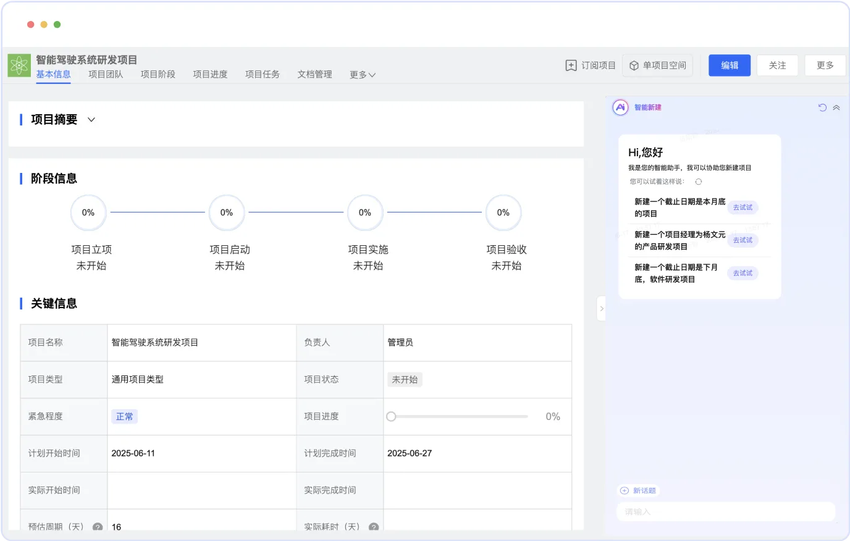Click the green atom project logo icon
Viewport: 850px width, 541px height.
tap(19, 65)
